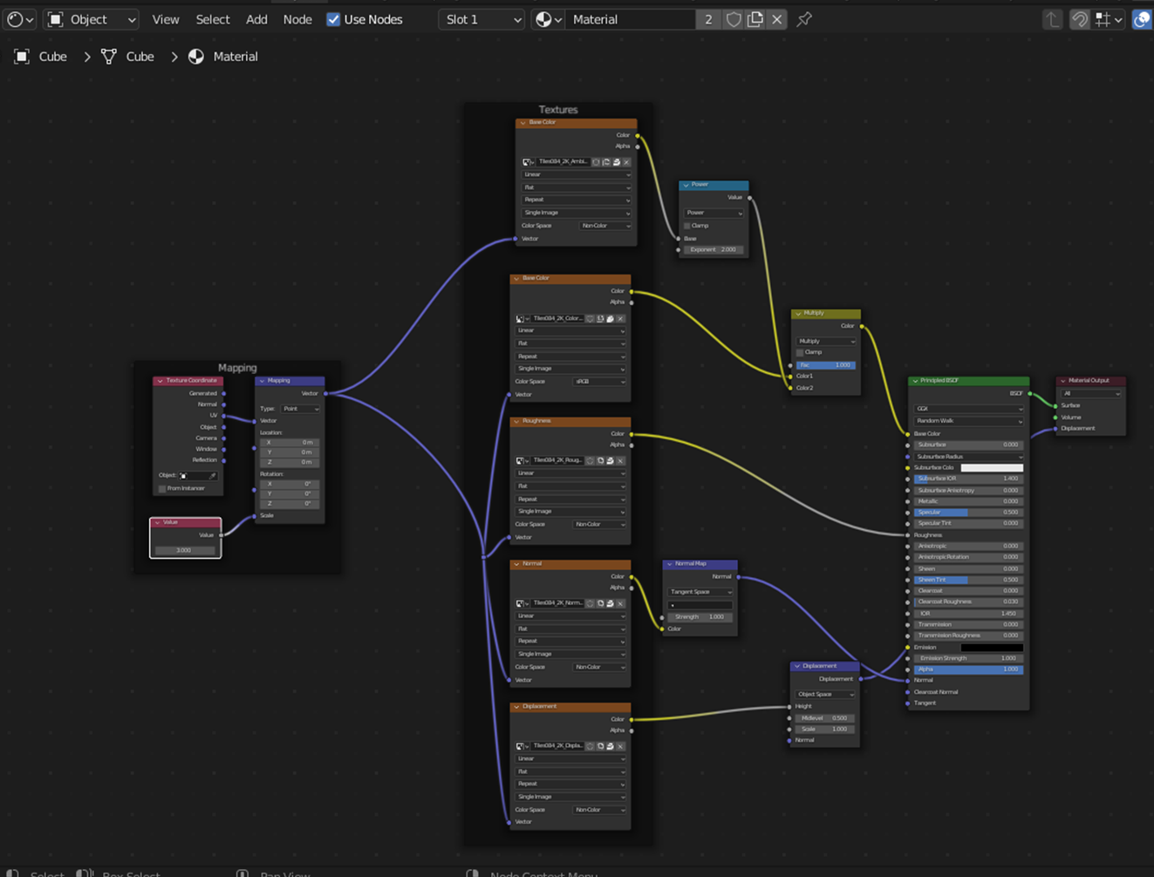Click eyedropper in Texture Coordinate Object field
Screen dimensions: 1154x877
pyautogui.click(x=212, y=476)
